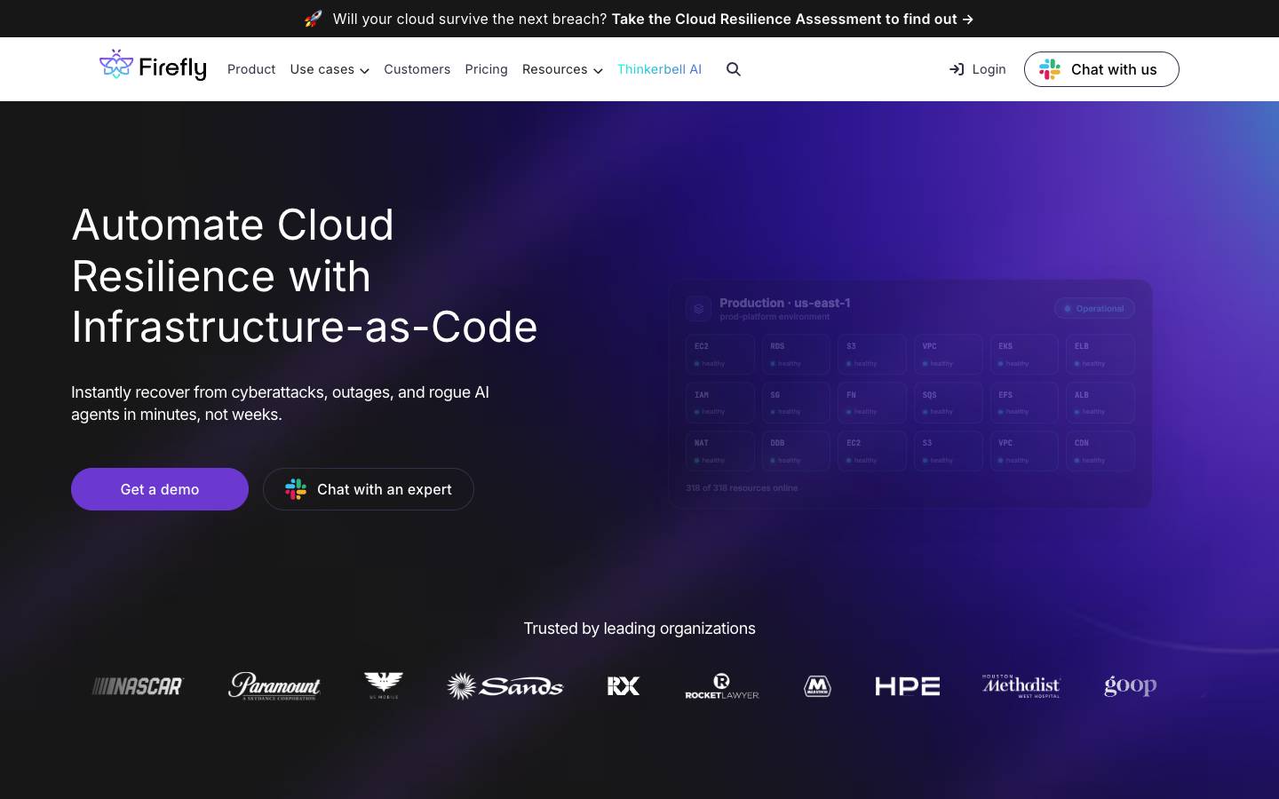Click the CDN resource tile
1279x799 pixels.
(x=1100, y=451)
